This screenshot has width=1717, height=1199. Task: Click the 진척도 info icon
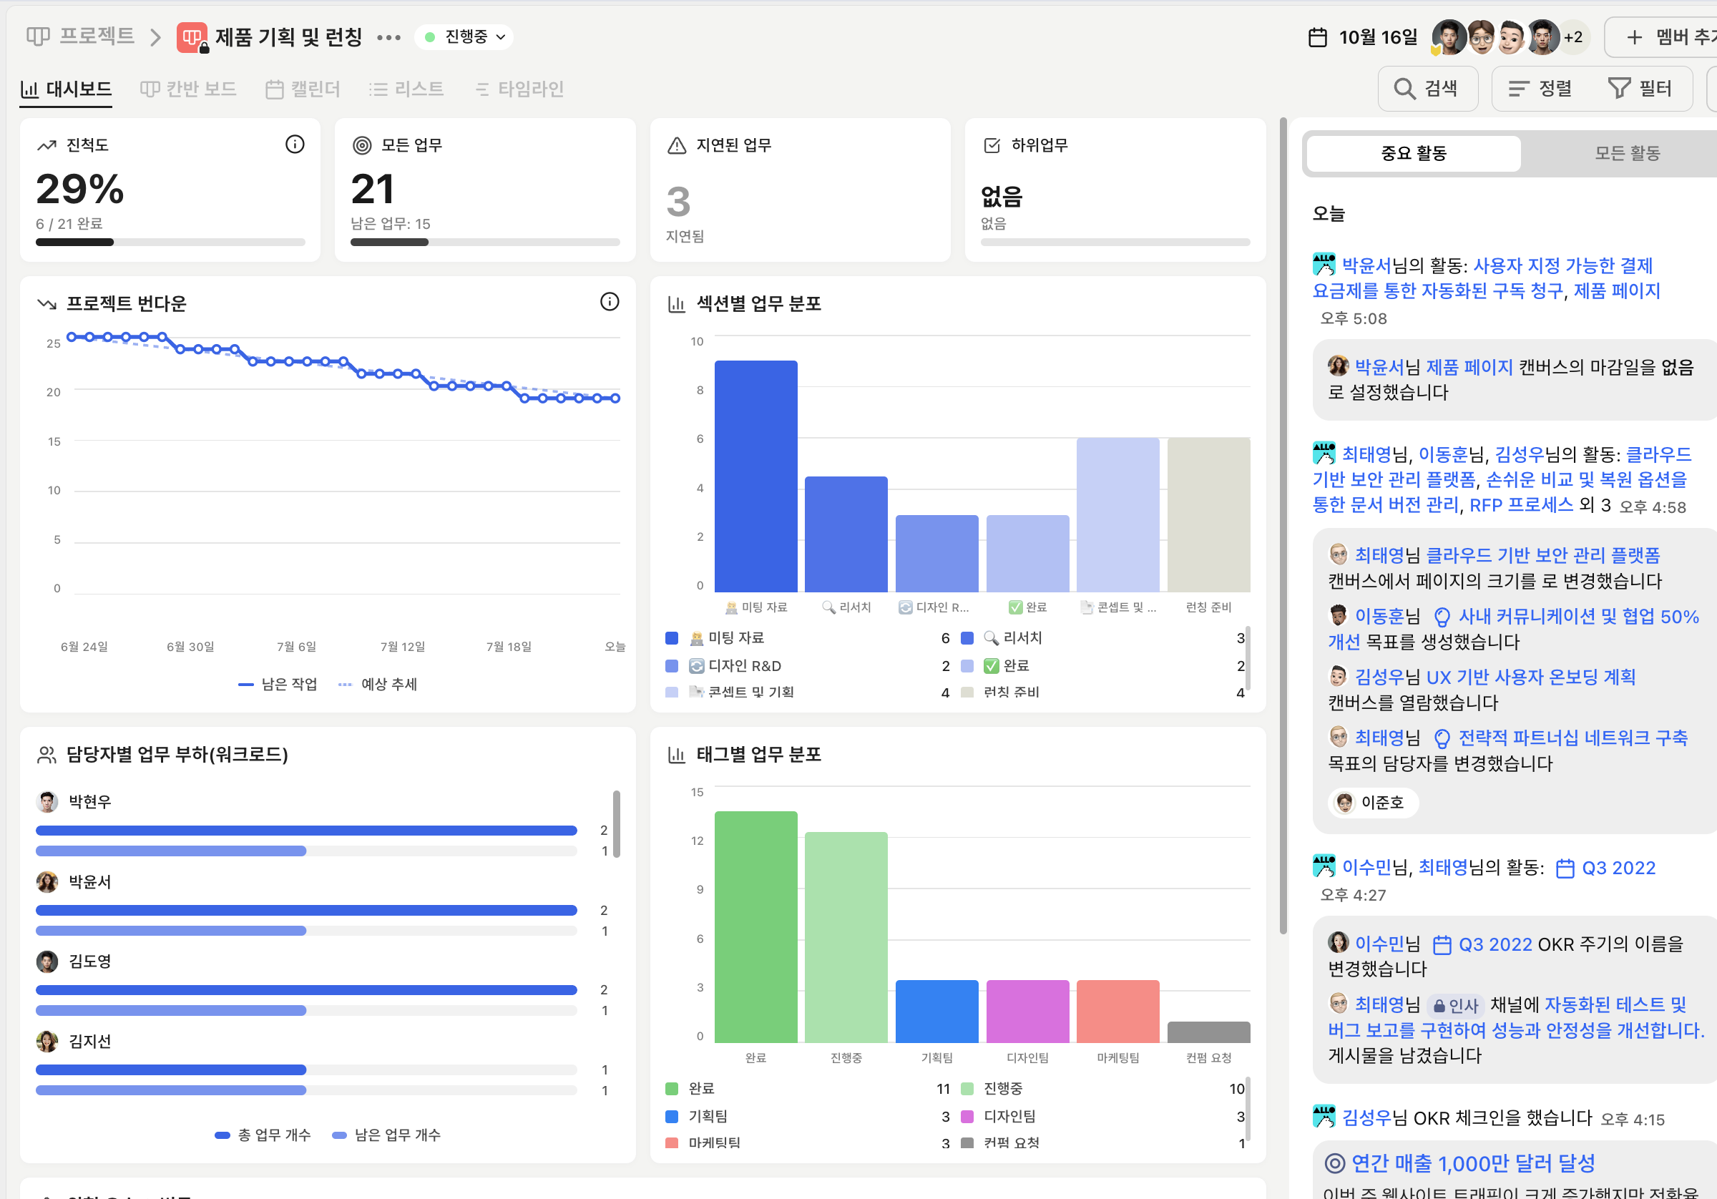pos(295,145)
